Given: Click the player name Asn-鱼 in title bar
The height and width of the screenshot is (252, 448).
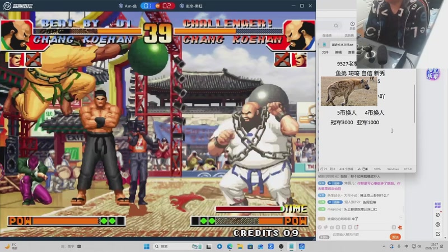Looking at the screenshot, I should point(130,6).
